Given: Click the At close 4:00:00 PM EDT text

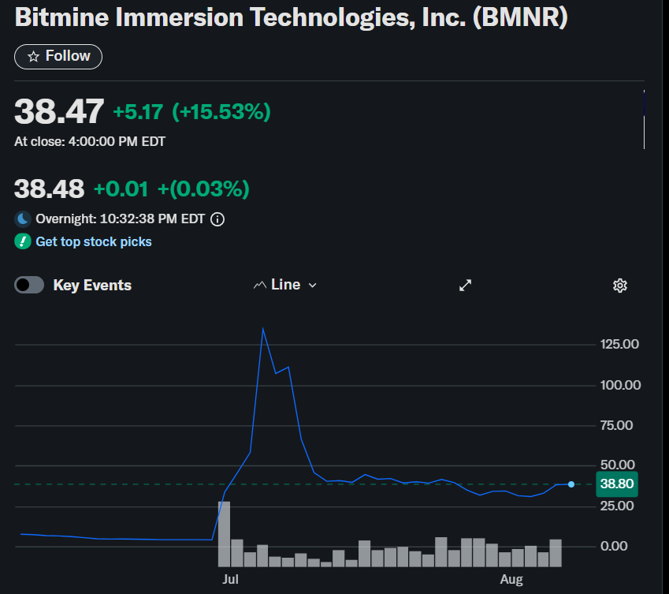Looking at the screenshot, I should [x=90, y=141].
